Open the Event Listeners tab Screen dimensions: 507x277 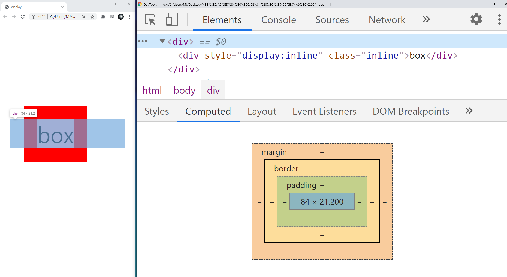[x=324, y=111]
